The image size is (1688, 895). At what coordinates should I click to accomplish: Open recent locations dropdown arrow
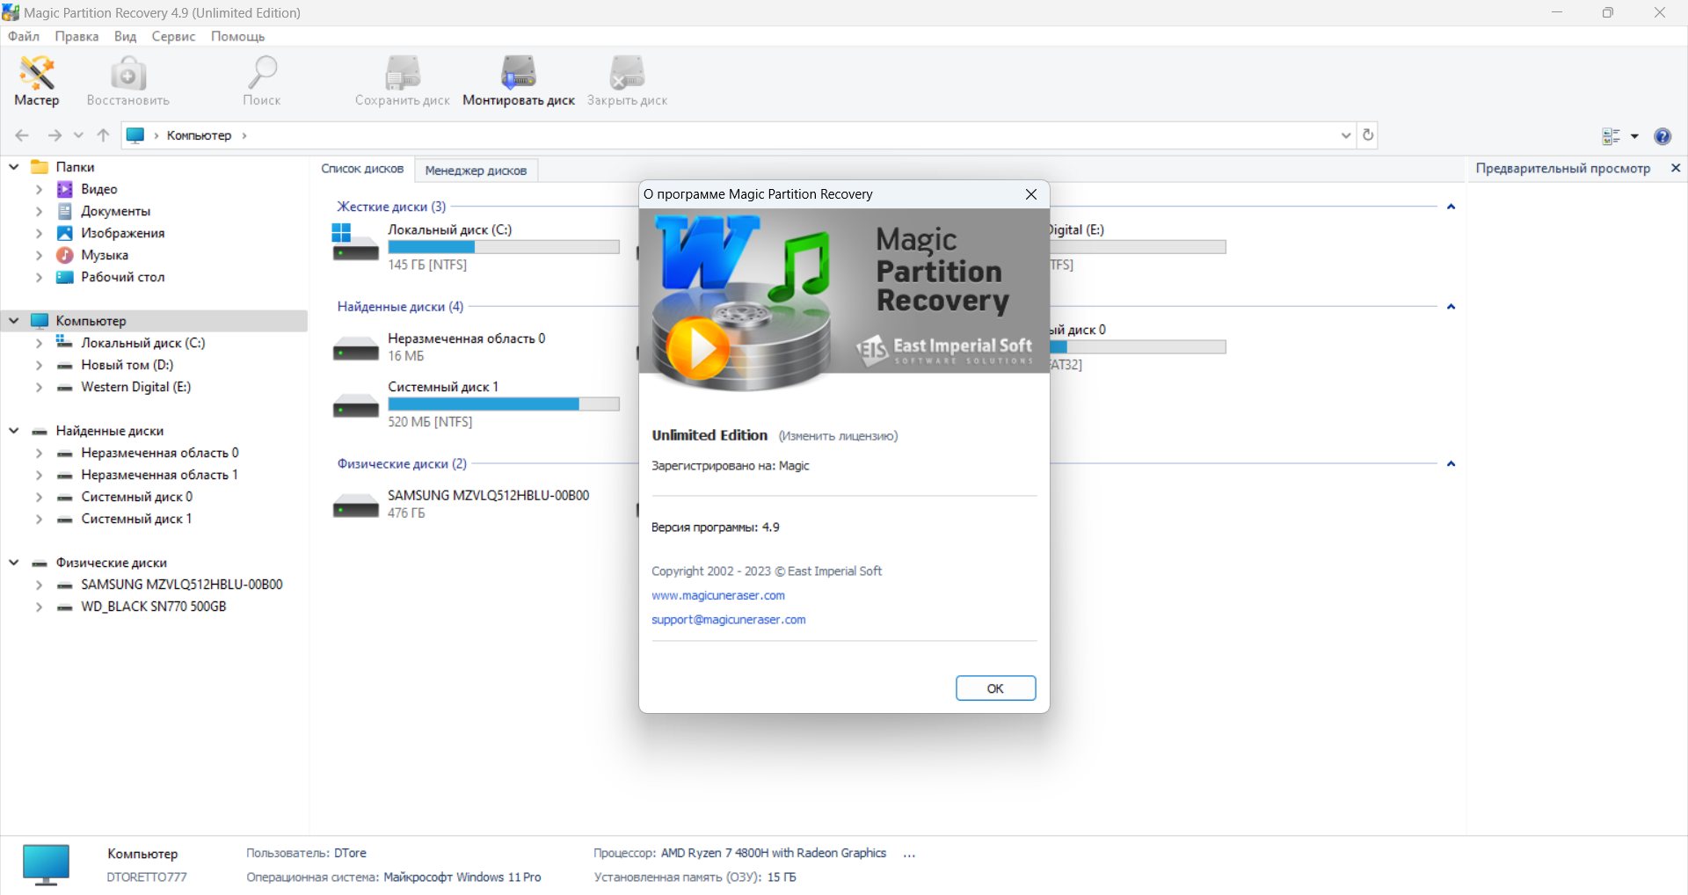click(x=78, y=135)
